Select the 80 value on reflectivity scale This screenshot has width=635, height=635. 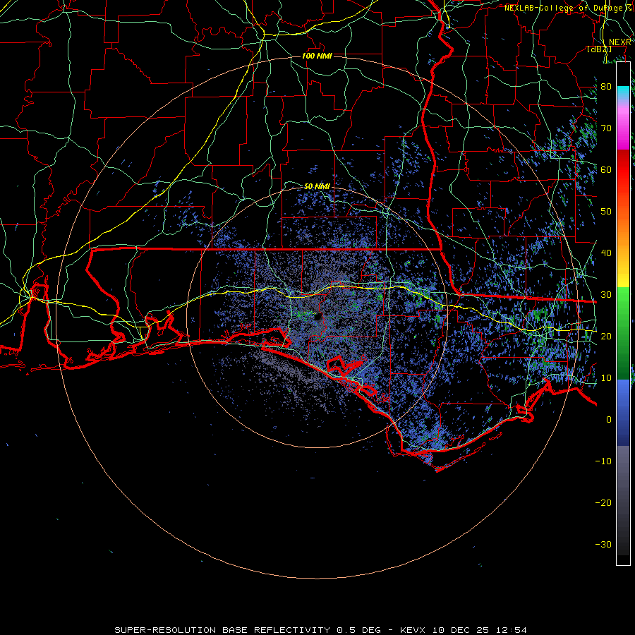606,87
